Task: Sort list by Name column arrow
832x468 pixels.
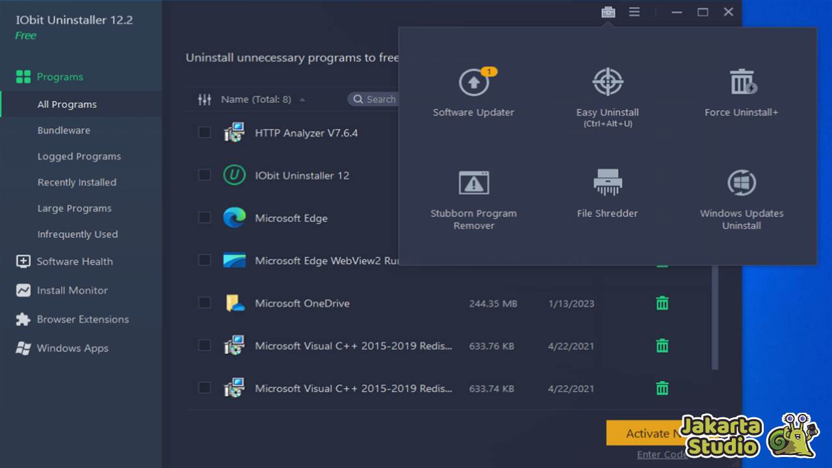Action: click(302, 99)
